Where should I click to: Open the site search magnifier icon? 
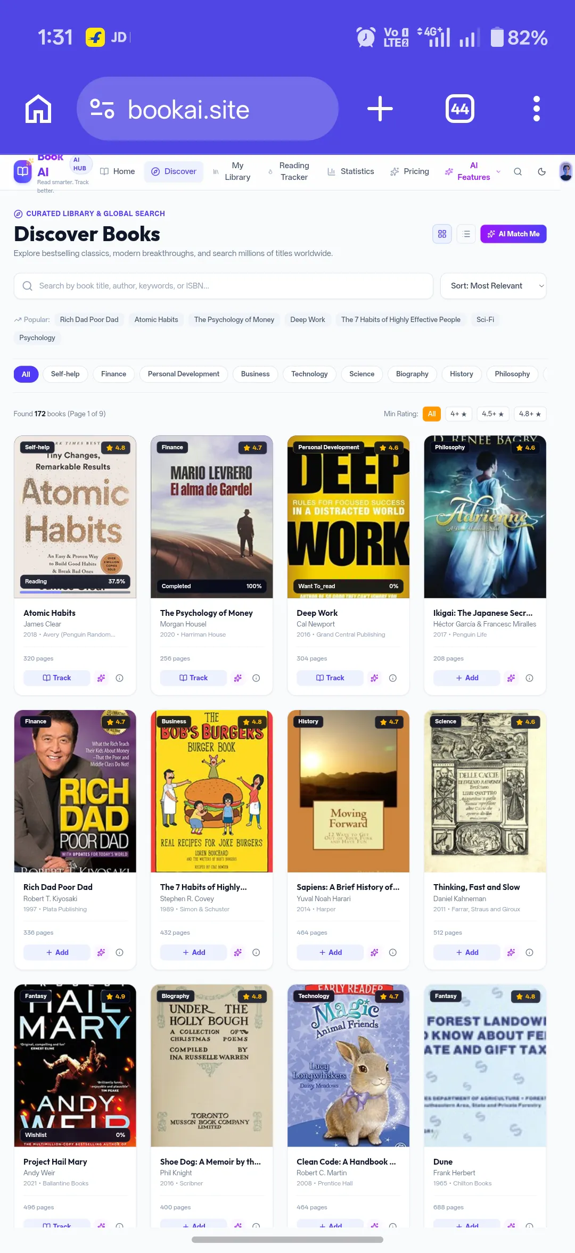coord(517,171)
